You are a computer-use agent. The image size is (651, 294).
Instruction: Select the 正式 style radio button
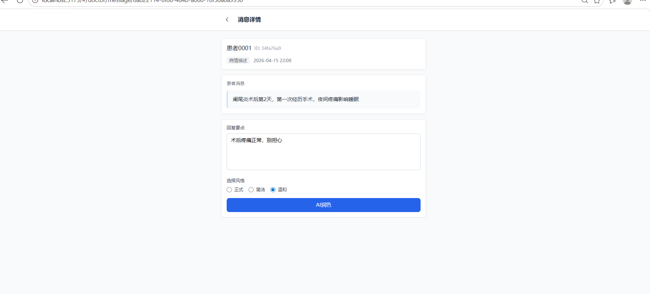229,190
